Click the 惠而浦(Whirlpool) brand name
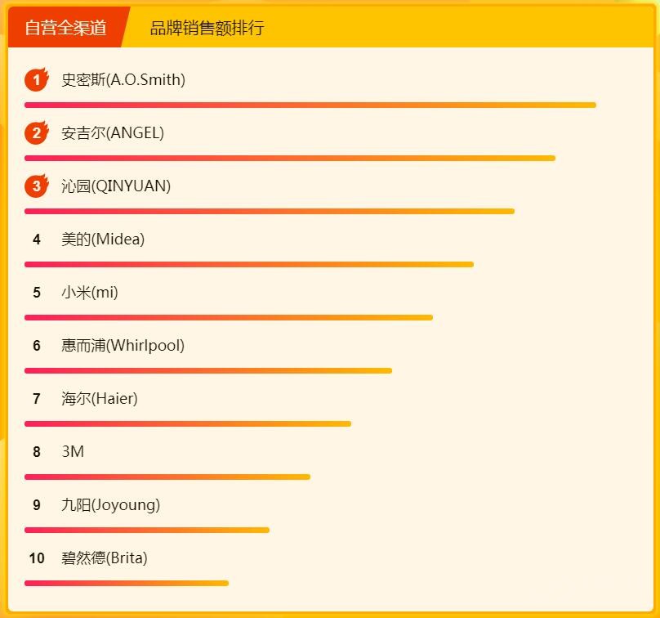The height and width of the screenshot is (618, 660). click(x=123, y=346)
